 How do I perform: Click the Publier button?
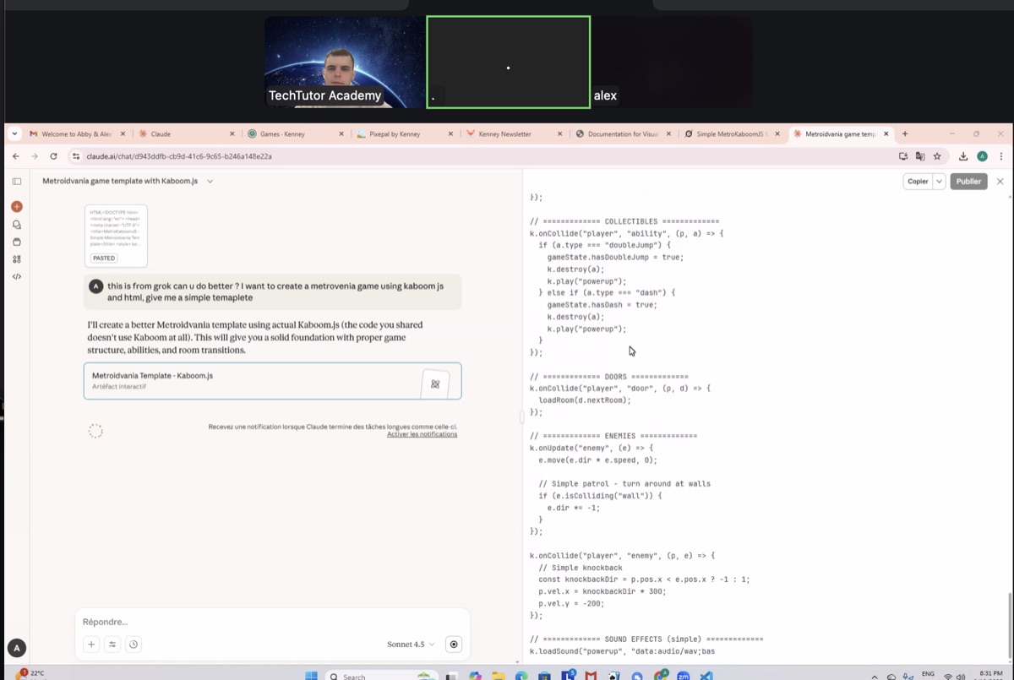click(x=968, y=182)
